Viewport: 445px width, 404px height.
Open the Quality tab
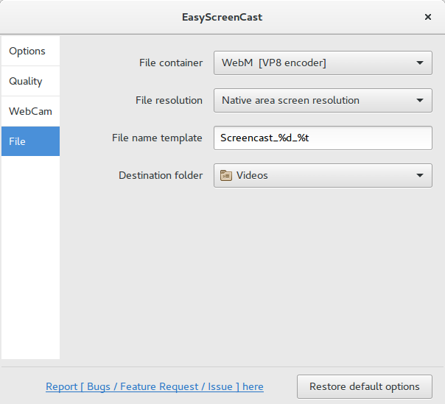click(x=30, y=81)
